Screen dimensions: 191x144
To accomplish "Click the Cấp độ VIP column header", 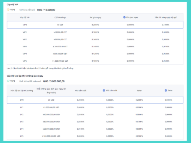I will click(x=25, y=17).
